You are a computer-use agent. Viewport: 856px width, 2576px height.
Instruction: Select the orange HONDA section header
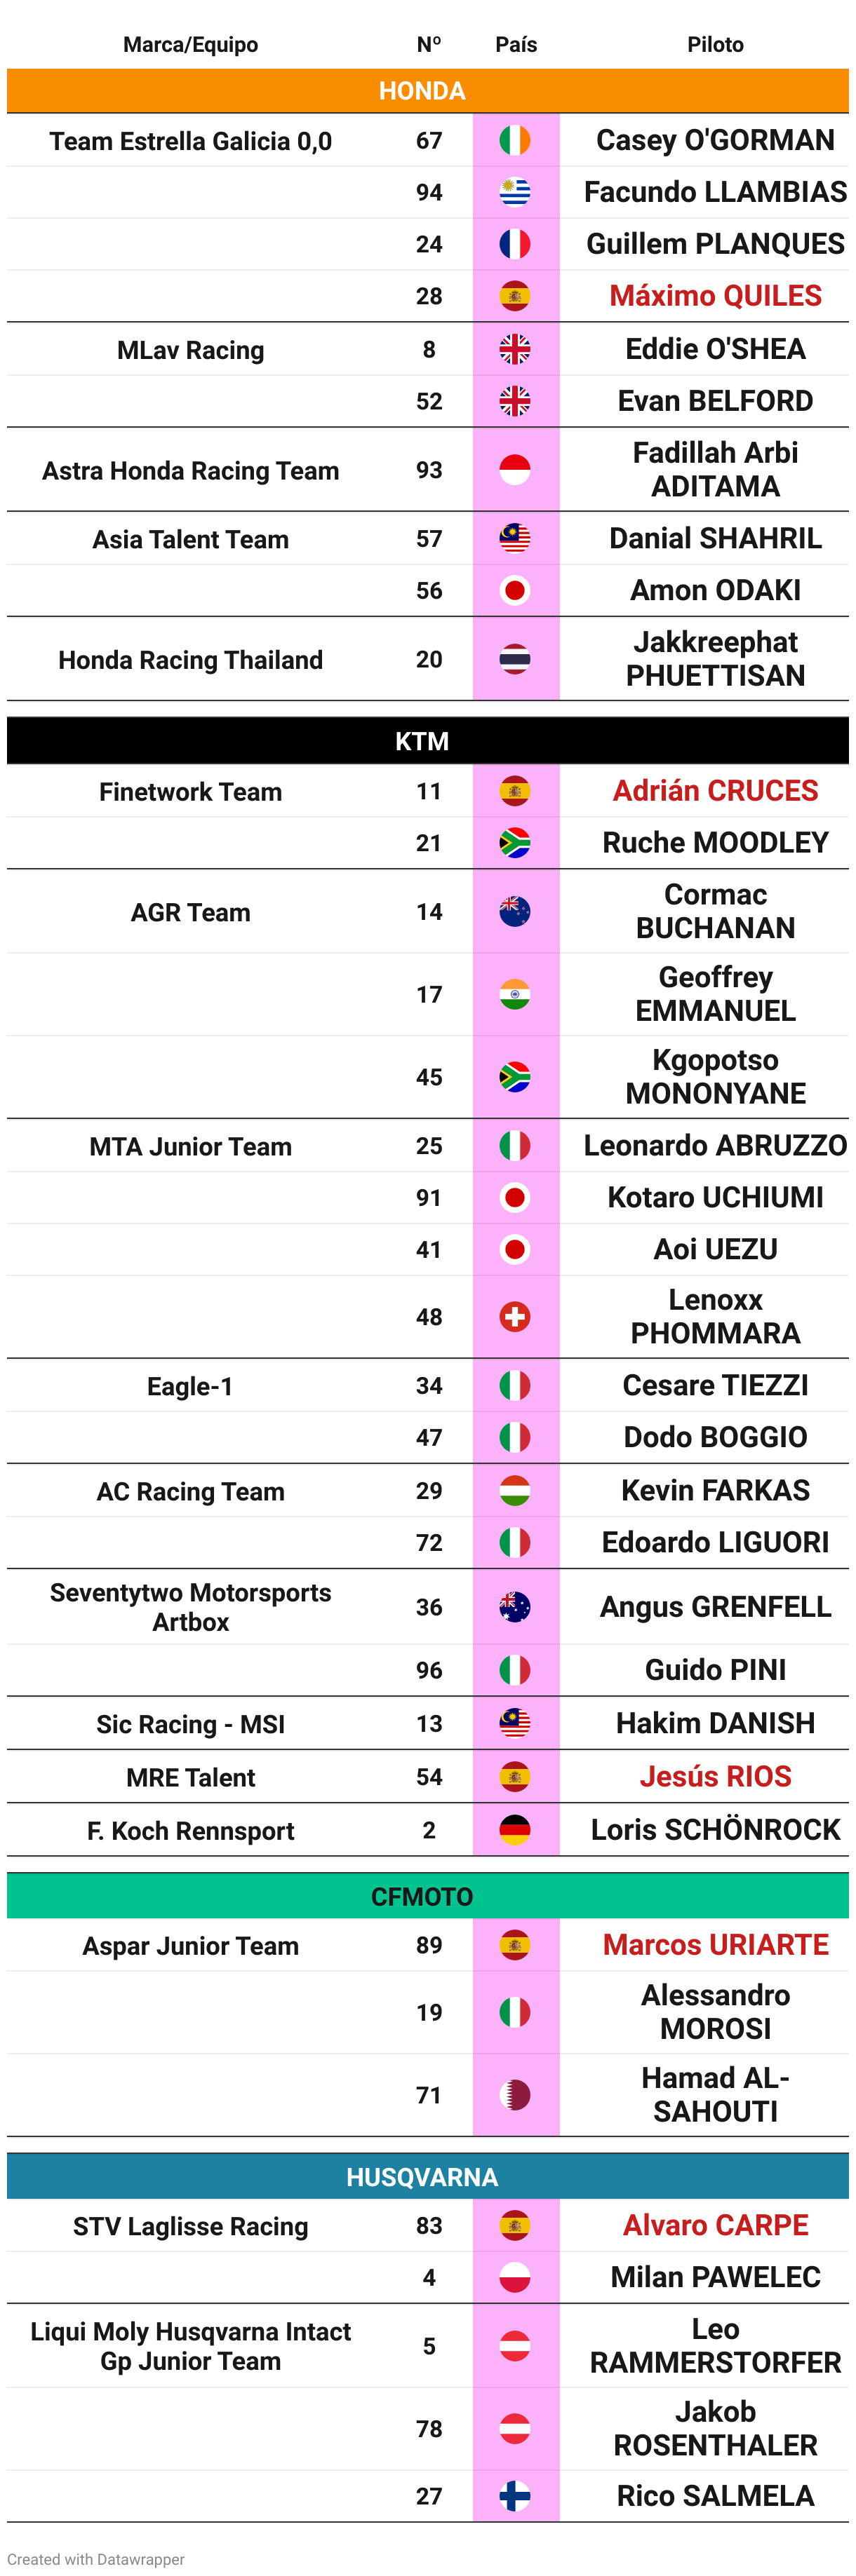click(427, 91)
